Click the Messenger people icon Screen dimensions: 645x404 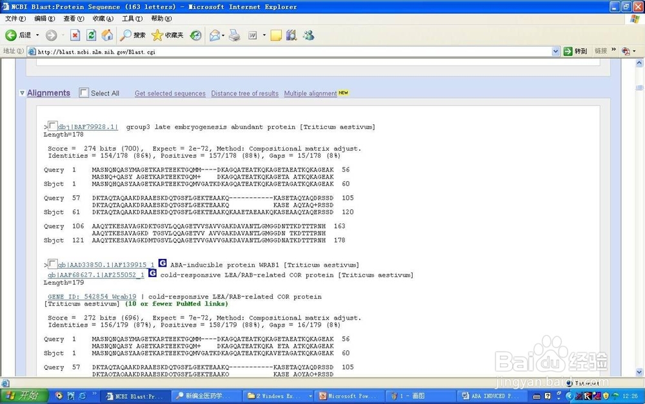click(308, 35)
